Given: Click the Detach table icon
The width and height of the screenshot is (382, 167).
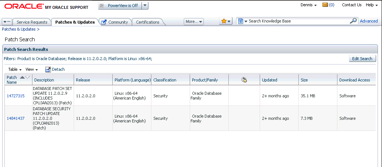Looking at the screenshot, I should point(48,69).
